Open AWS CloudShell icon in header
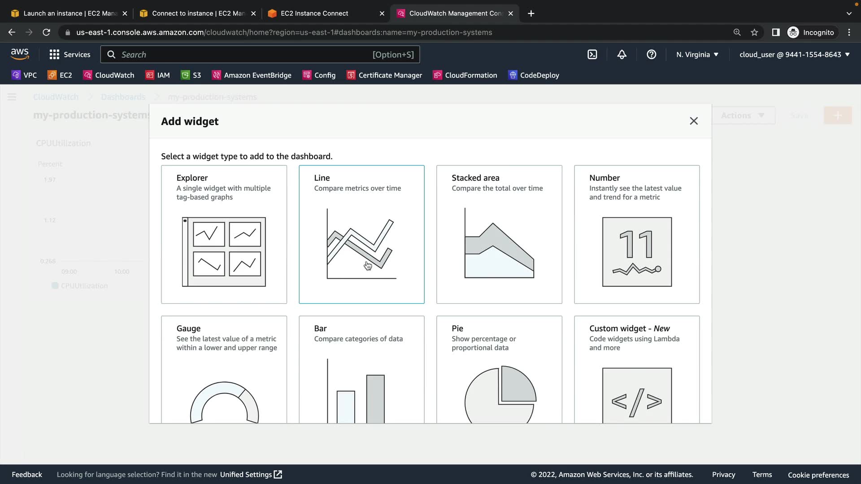The width and height of the screenshot is (861, 484). pos(592,55)
